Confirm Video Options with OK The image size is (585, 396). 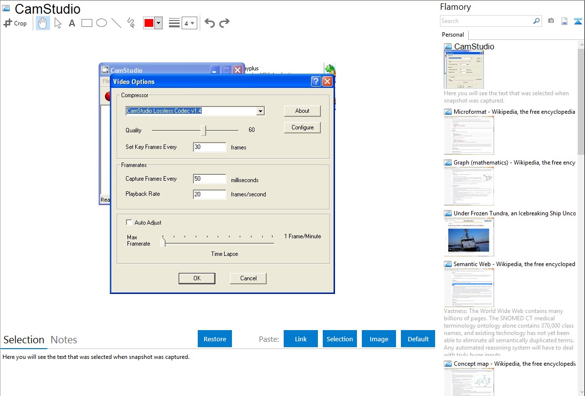197,278
